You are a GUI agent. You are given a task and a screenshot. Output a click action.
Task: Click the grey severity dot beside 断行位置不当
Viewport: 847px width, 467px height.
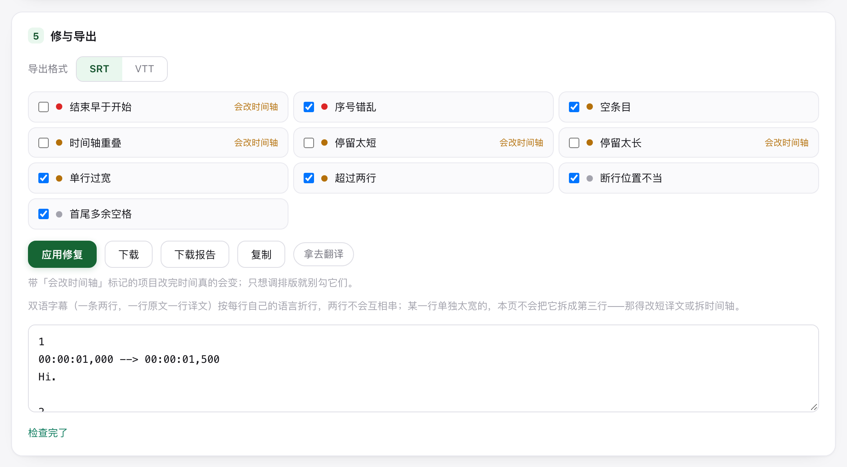click(x=590, y=178)
